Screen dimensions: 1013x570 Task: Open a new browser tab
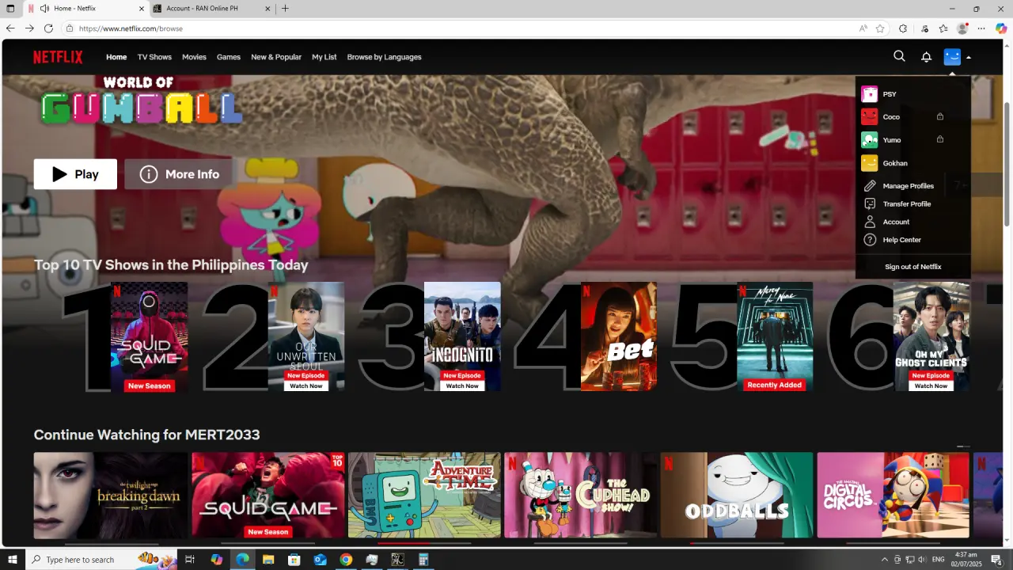click(x=285, y=9)
